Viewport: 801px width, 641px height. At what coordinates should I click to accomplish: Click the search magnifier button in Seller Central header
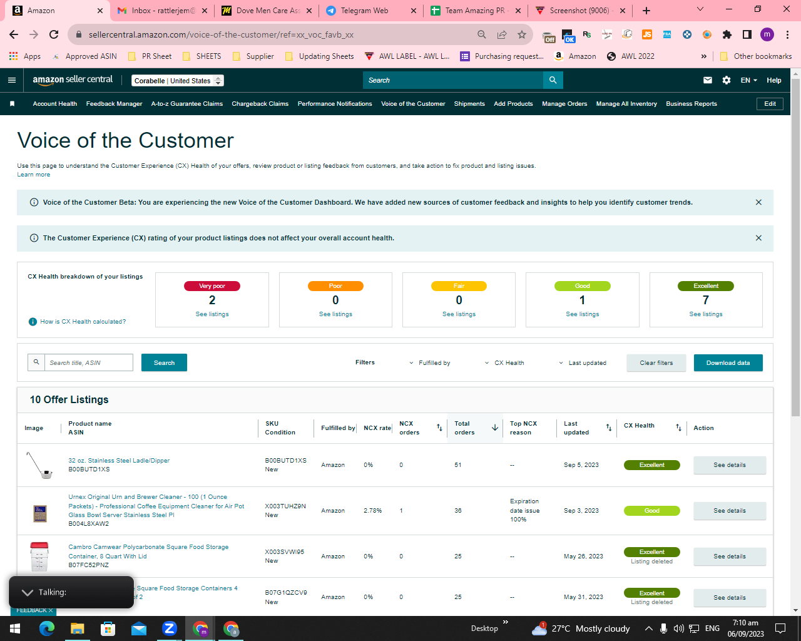point(553,80)
